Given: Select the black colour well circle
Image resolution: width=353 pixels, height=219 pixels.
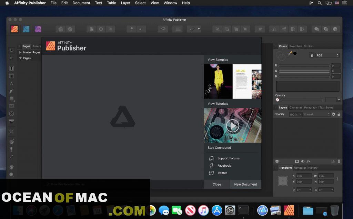Looking at the screenshot, I should click(295, 53).
